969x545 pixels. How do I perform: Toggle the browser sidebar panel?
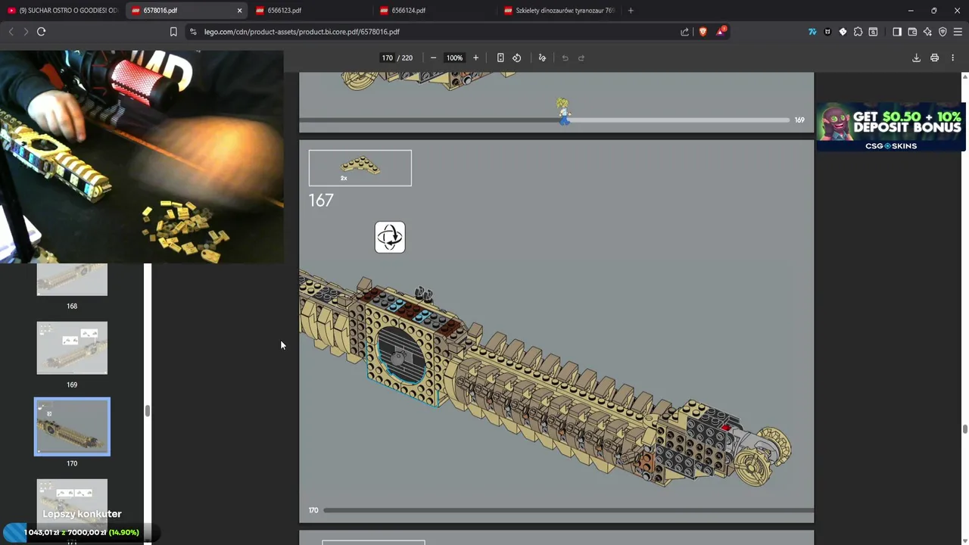(897, 32)
